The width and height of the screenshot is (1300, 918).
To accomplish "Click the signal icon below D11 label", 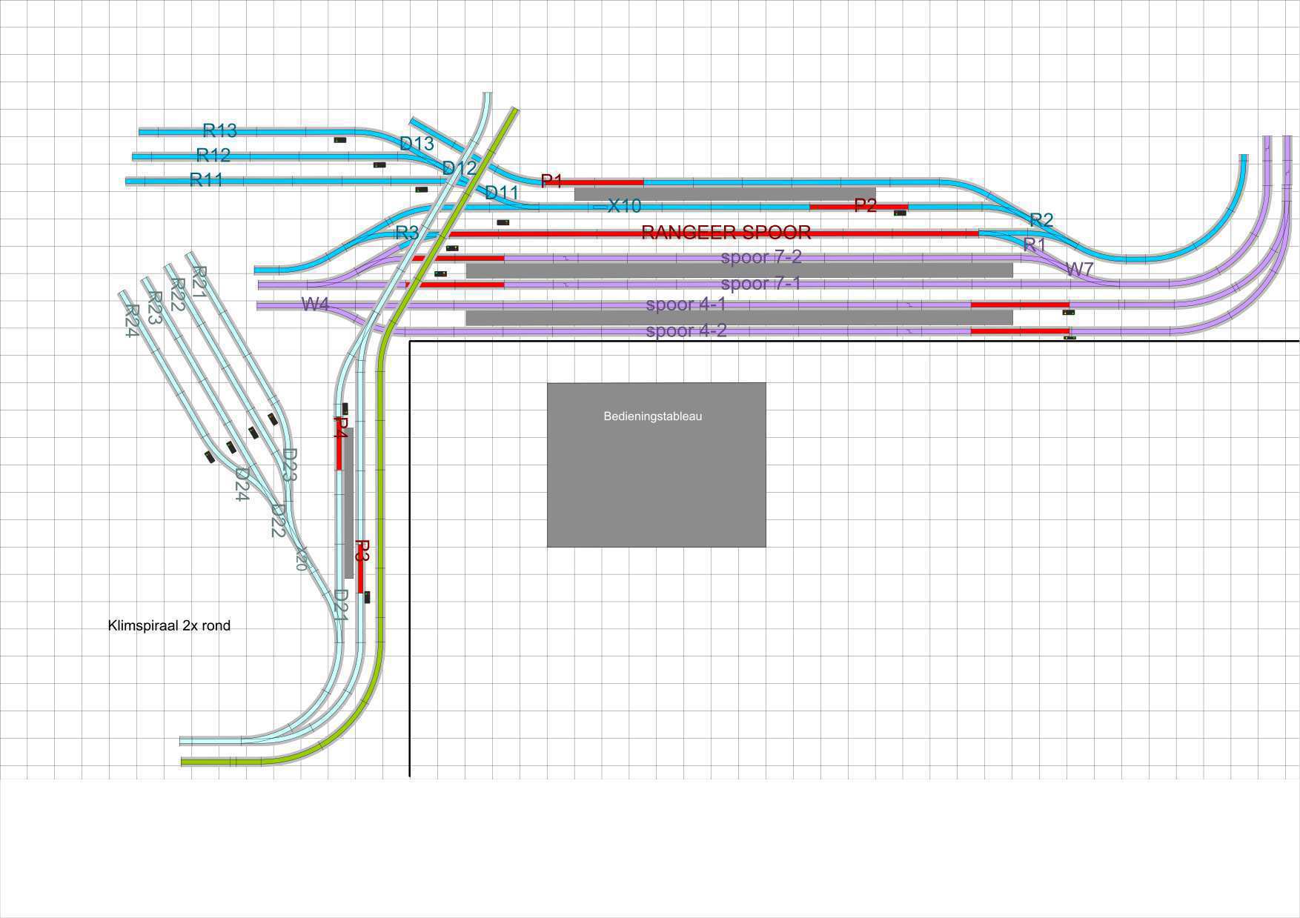I will 503,222.
